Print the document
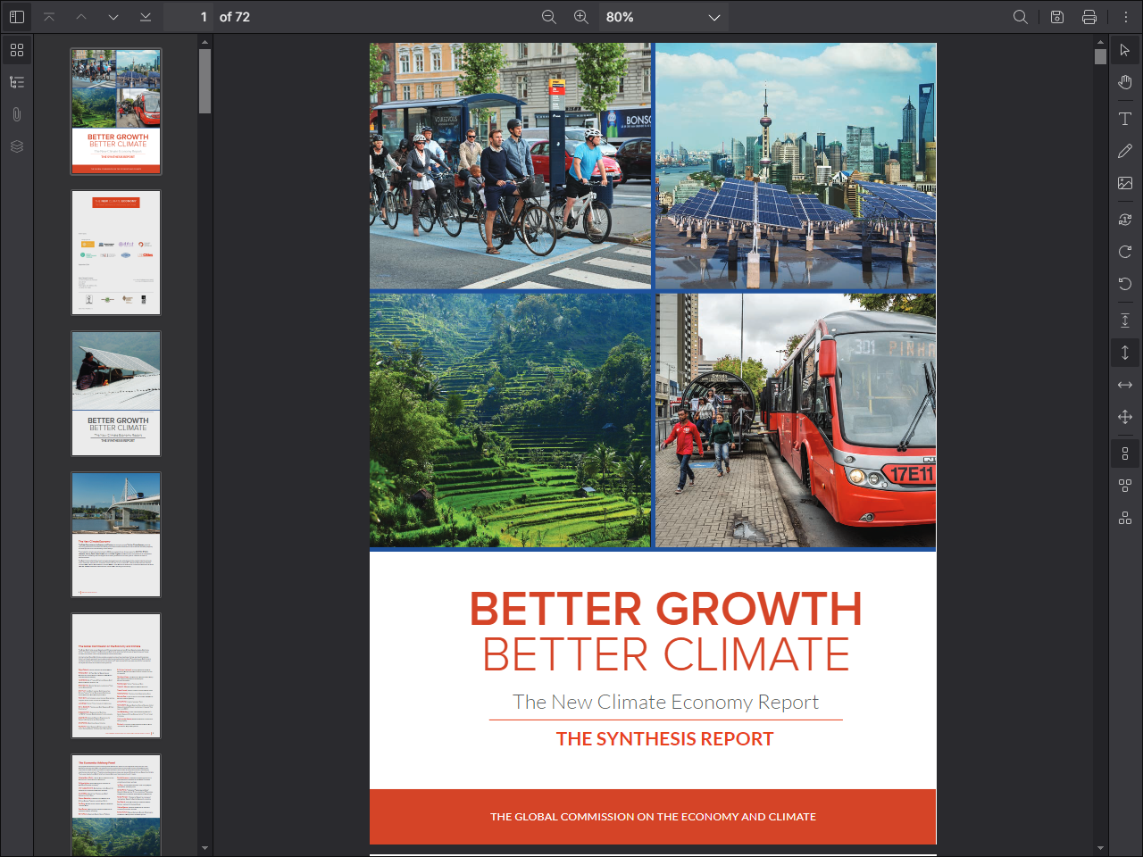This screenshot has width=1143, height=857. (x=1089, y=17)
